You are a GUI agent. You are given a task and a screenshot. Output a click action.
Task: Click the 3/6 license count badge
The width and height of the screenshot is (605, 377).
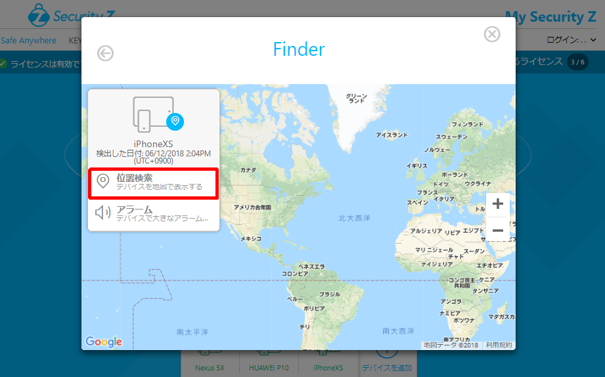[577, 62]
